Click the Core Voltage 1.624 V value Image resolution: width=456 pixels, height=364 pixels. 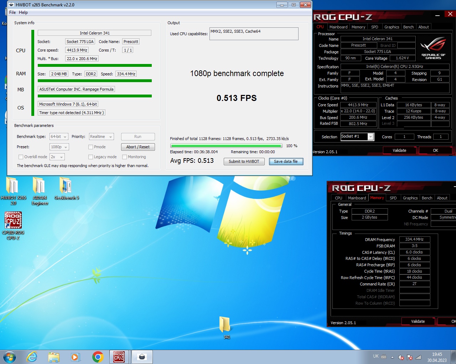tap(402, 58)
